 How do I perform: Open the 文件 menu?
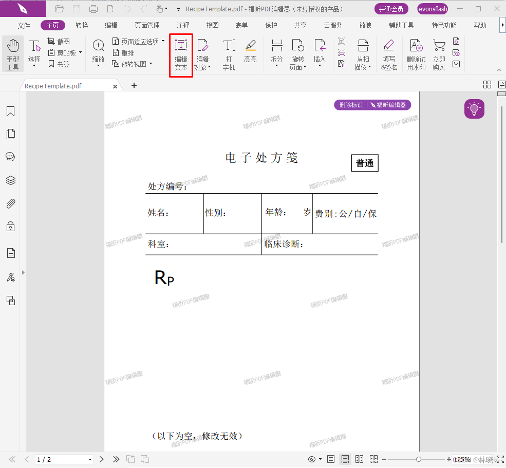click(23, 25)
